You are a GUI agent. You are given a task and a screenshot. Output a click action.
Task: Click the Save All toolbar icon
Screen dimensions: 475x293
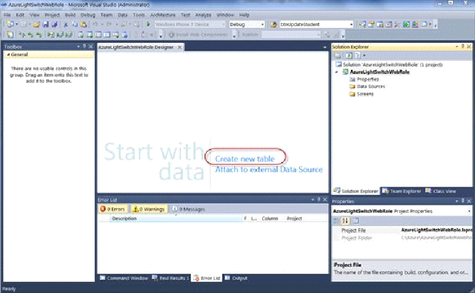(55, 25)
